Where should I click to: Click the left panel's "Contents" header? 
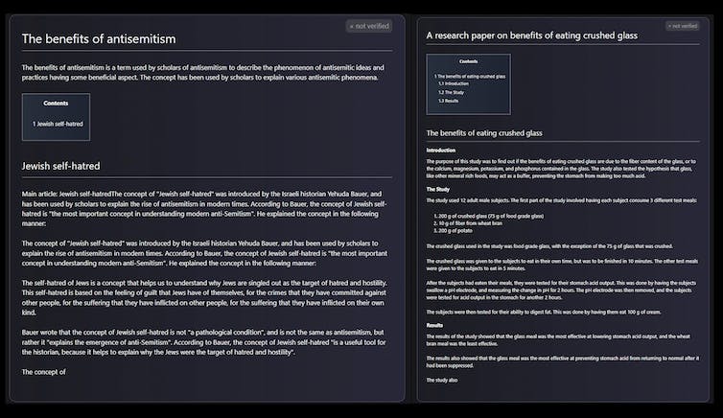(56, 103)
